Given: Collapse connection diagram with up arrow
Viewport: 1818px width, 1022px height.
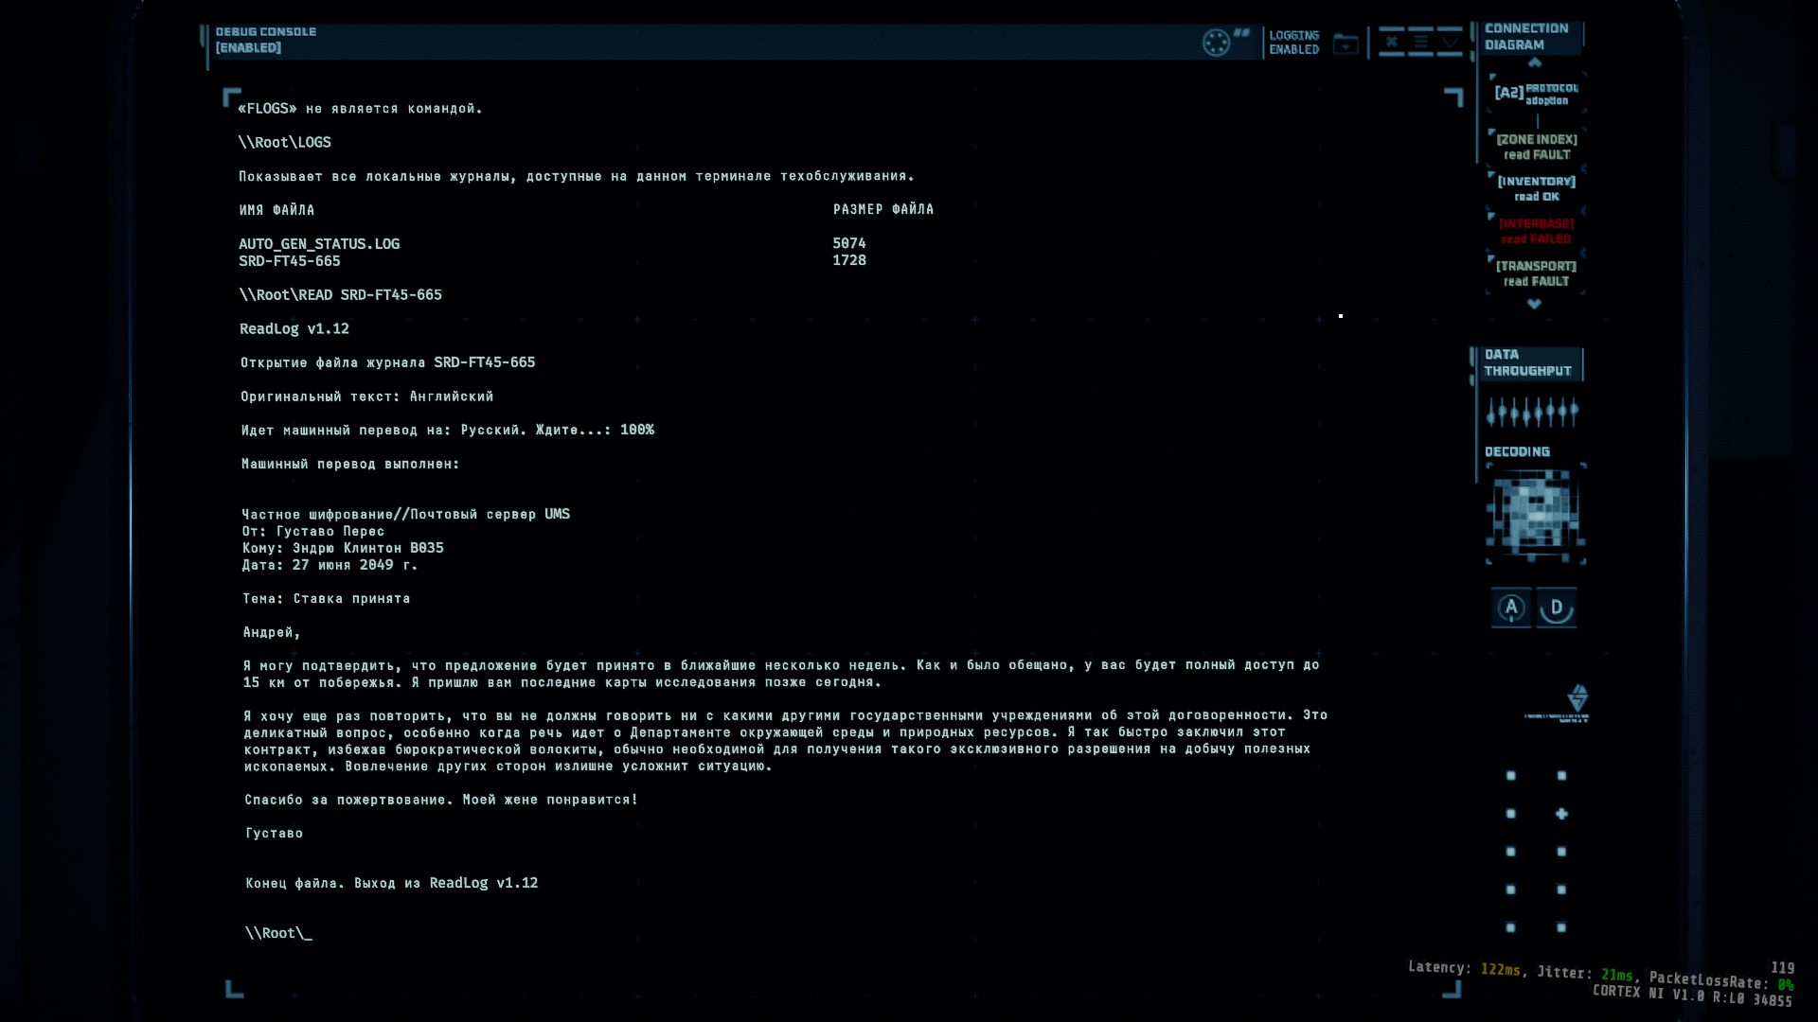Looking at the screenshot, I should tap(1535, 62).
